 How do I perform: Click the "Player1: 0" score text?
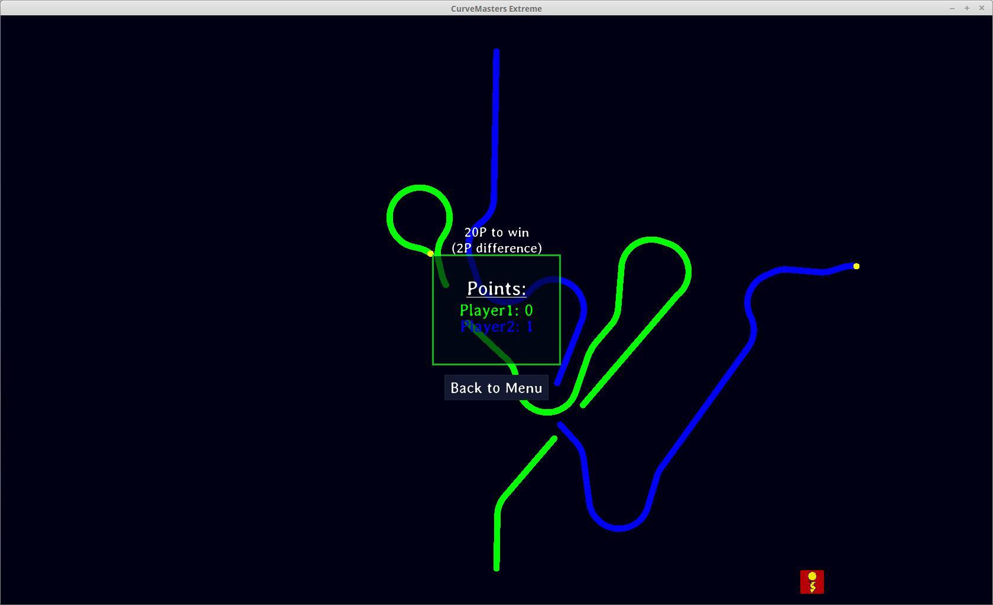[x=496, y=310]
